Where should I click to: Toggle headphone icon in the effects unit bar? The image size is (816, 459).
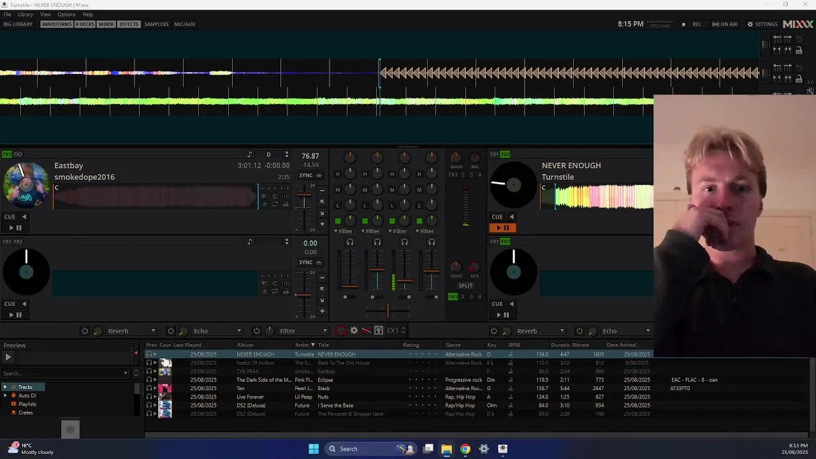pos(379,331)
